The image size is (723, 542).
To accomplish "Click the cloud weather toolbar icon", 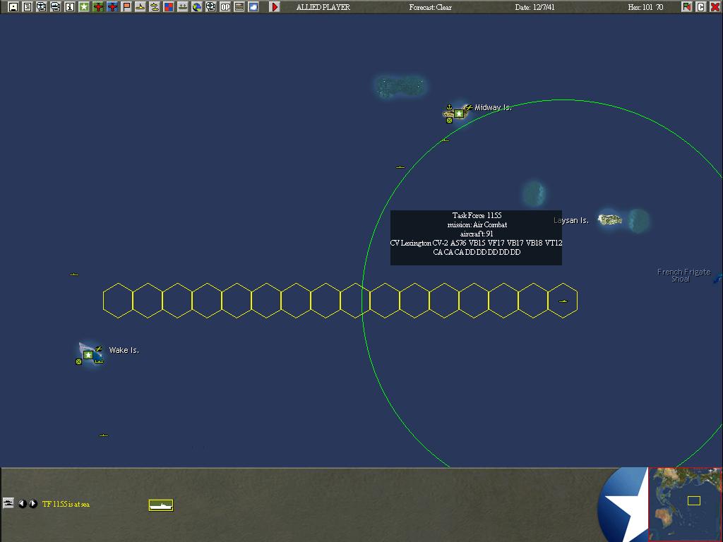I will pos(253,7).
